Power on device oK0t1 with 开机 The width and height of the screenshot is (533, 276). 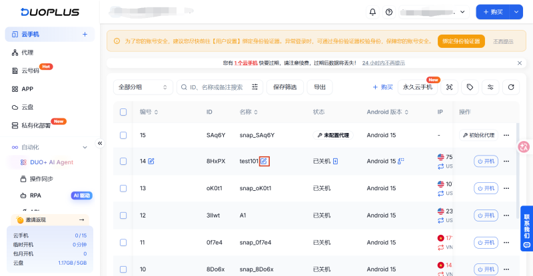point(486,188)
